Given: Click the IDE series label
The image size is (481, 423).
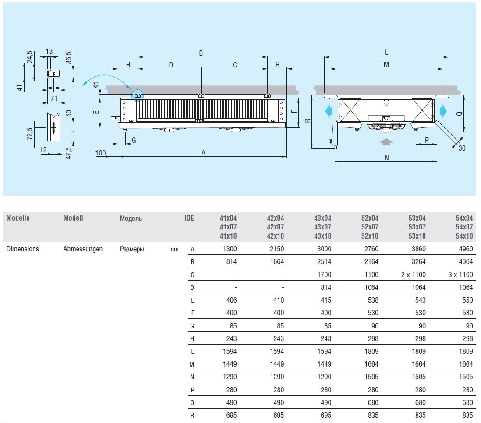Looking at the screenshot, I should 189,218.
